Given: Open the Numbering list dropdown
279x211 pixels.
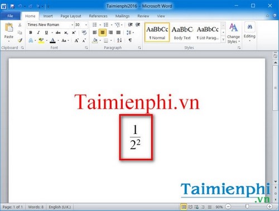Looking at the screenshot, I should [x=112, y=25].
